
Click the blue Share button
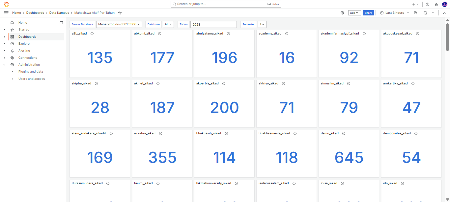tap(368, 13)
